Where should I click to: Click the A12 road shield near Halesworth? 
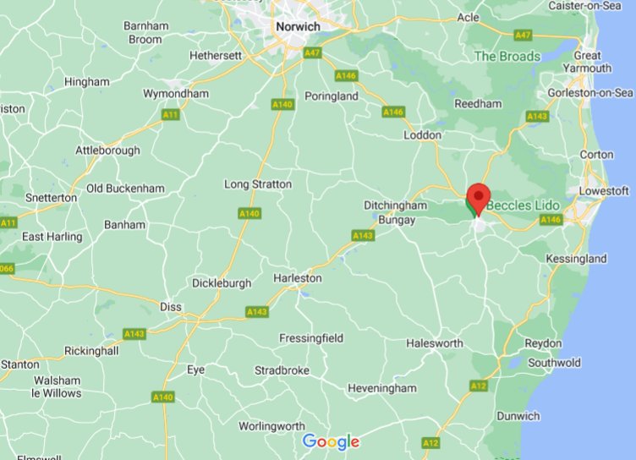(x=479, y=386)
